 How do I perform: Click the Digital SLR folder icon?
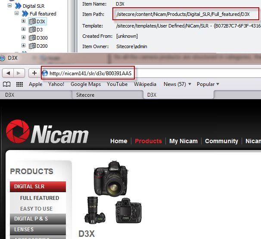click(x=18, y=6)
